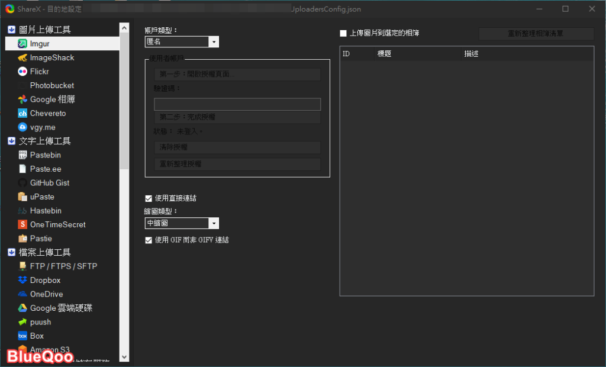Uncheck the 使用直接連結 checkbox
Viewport: 606px width, 367px height.
(x=149, y=198)
